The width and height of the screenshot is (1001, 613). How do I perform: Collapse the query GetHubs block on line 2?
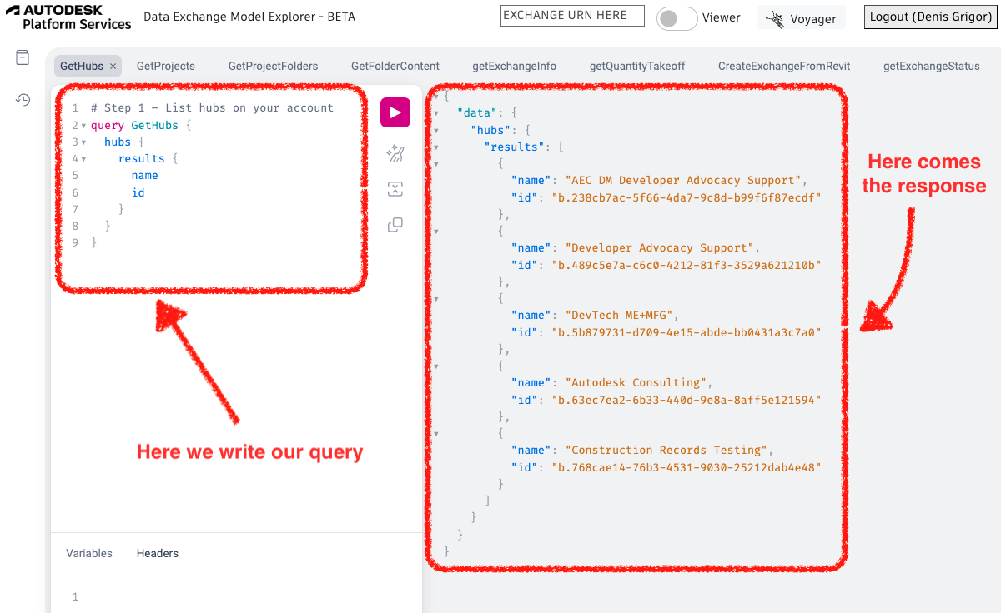83,126
